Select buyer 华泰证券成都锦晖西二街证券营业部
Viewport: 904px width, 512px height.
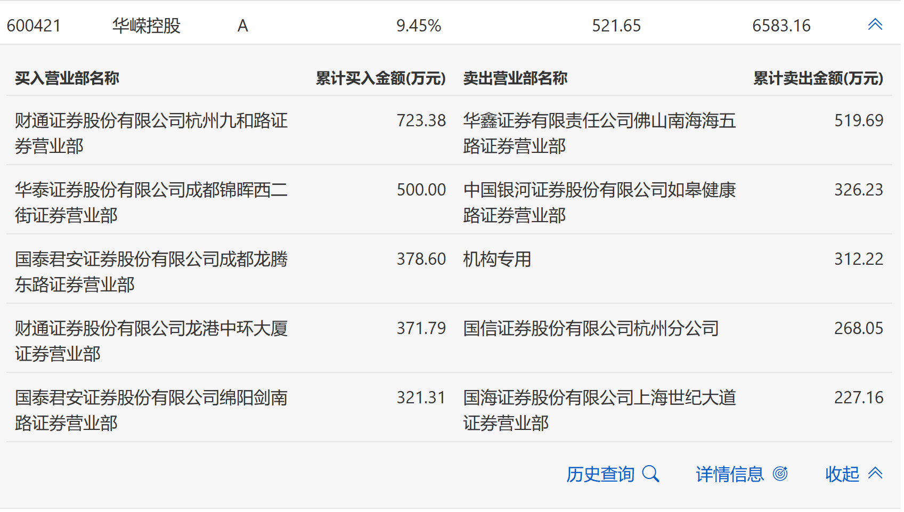tap(151, 202)
